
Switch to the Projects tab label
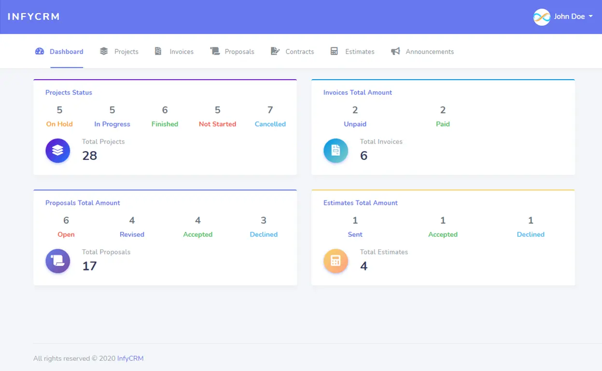pyautogui.click(x=126, y=52)
